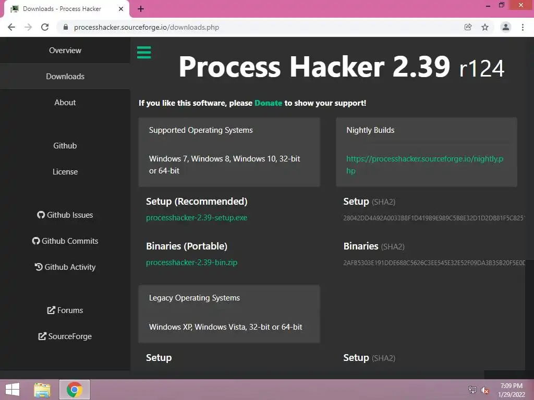Open the License sidebar item
This screenshot has width=534, height=400.
point(65,172)
